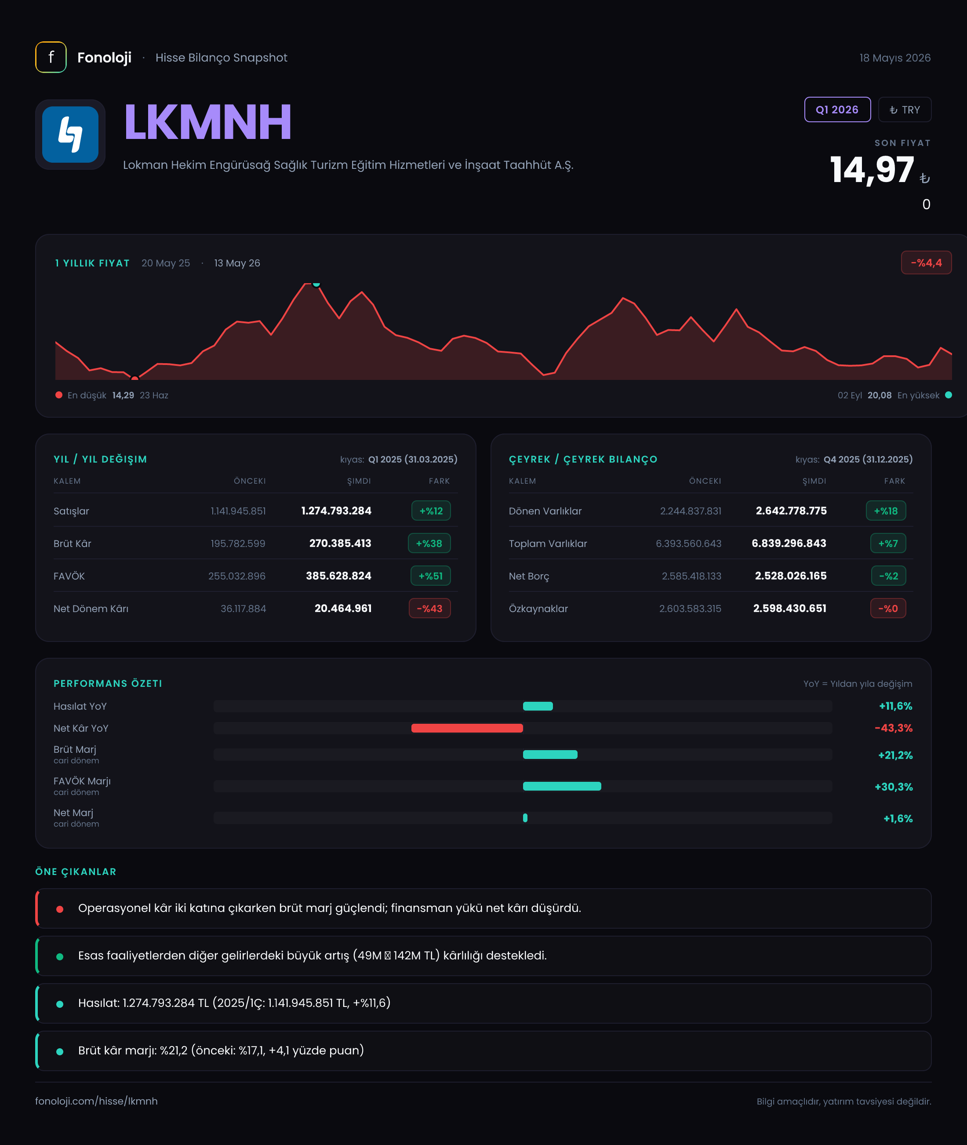967x1145 pixels.
Task: Click the PERFORMANS ÖZETİ section title
Action: pyautogui.click(x=108, y=683)
